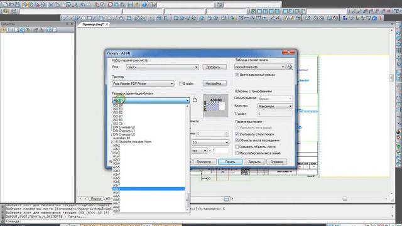Open the мм units dropdown
The height and width of the screenshot is (226, 402).
click(x=199, y=151)
